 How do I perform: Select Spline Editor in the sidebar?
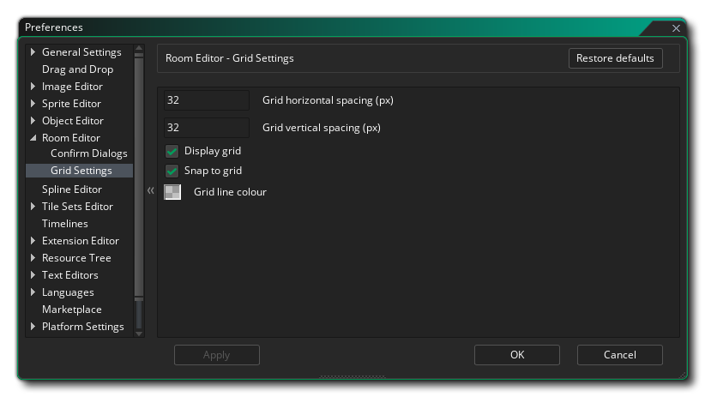click(72, 189)
